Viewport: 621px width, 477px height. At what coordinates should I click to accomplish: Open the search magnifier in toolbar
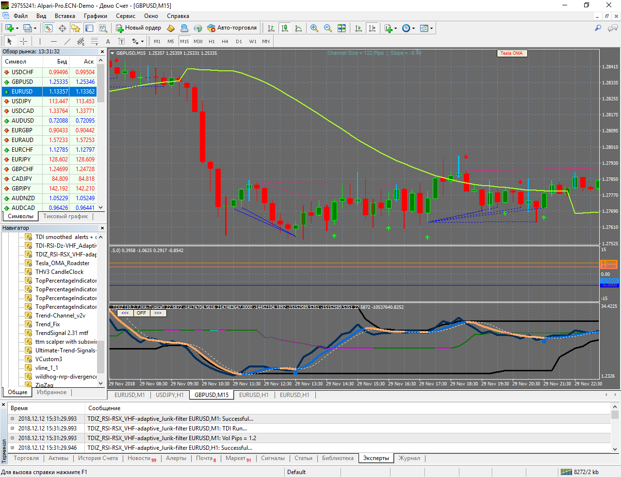pos(598,28)
